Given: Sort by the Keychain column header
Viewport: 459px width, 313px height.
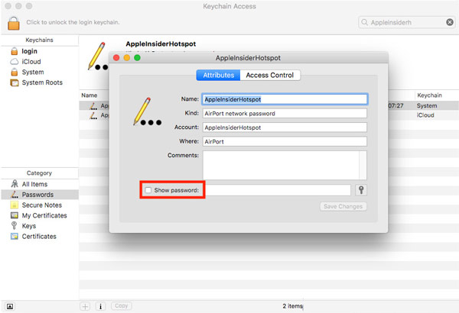Looking at the screenshot, I should 429,95.
